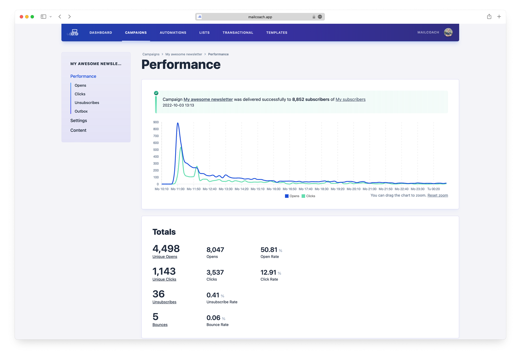Click the Campaigns breadcrumb link
This screenshot has width=521, height=357.
151,54
